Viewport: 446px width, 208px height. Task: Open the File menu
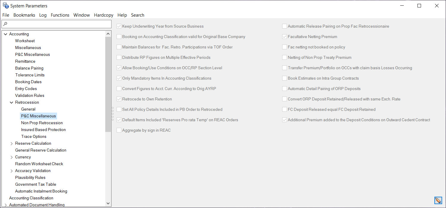(x=6, y=15)
